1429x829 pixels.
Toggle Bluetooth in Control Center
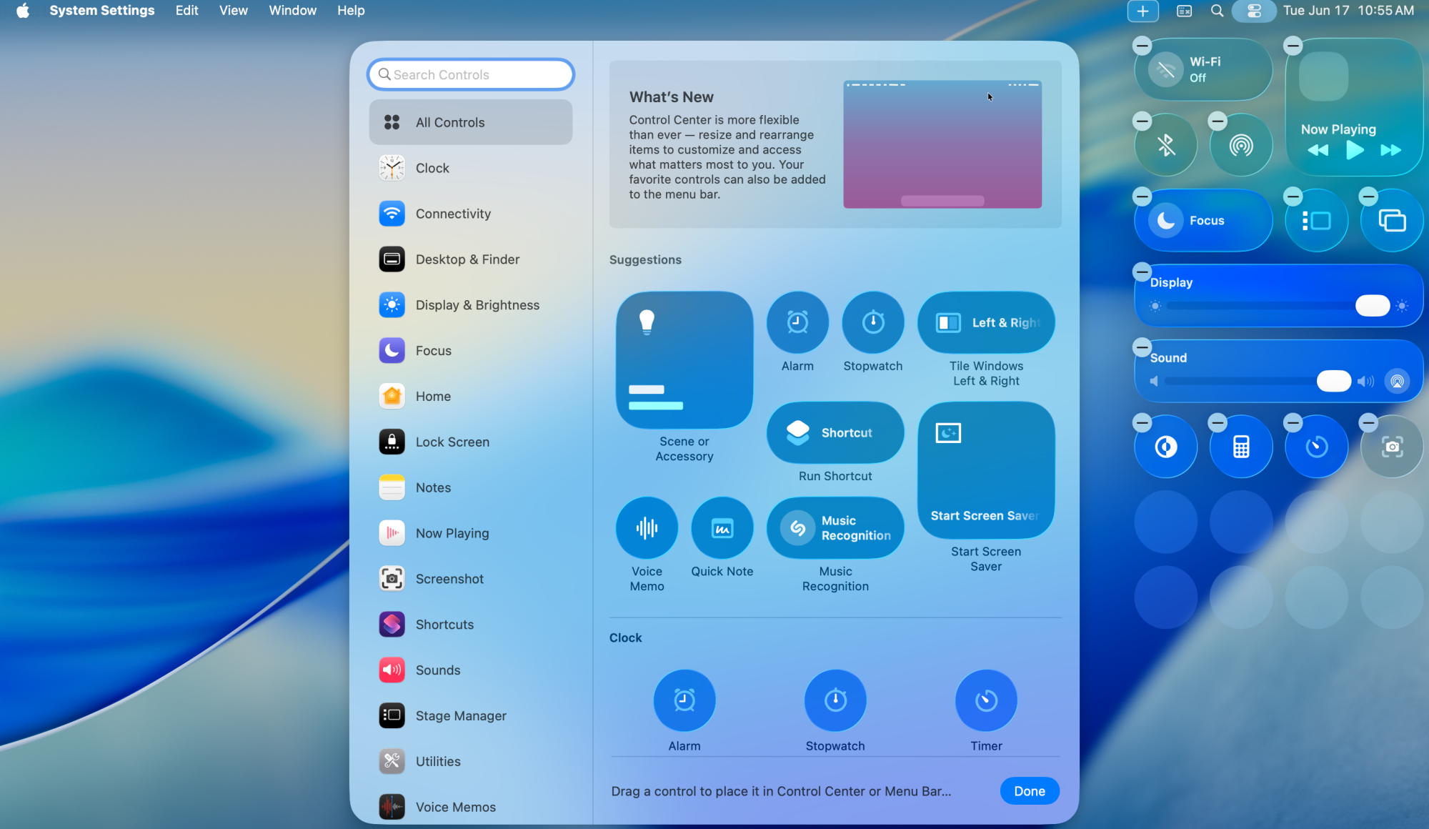pyautogui.click(x=1166, y=146)
